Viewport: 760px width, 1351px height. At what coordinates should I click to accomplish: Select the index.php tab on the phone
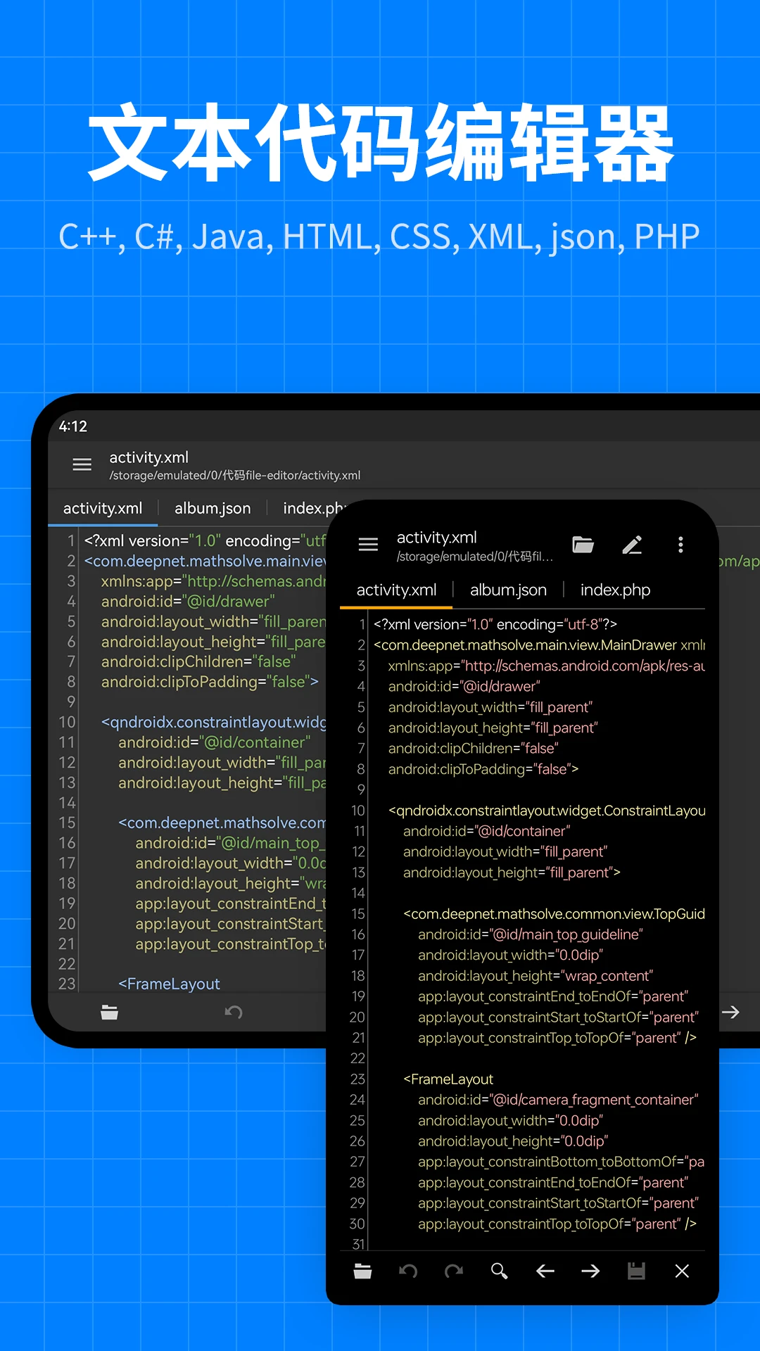click(615, 590)
